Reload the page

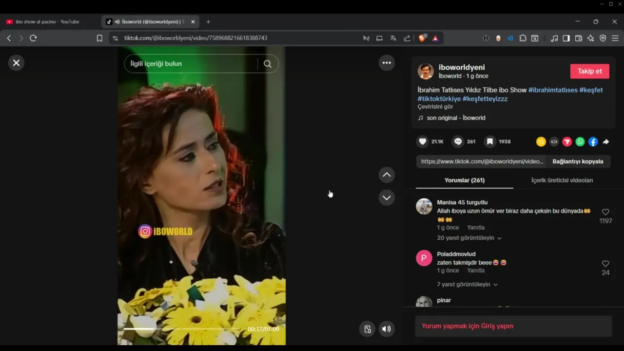click(x=33, y=38)
